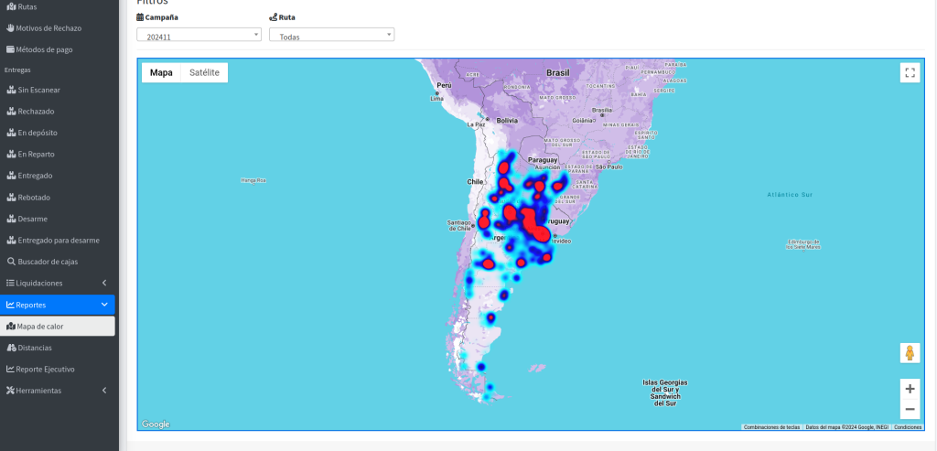Image resolution: width=937 pixels, height=451 pixels.
Task: Click the map icon beside Mapa de calor
Action: pyautogui.click(x=11, y=327)
